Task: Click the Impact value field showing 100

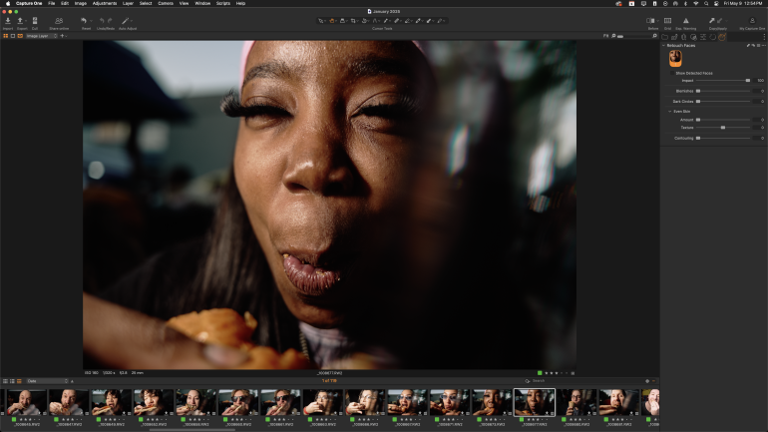Action: pyautogui.click(x=760, y=81)
